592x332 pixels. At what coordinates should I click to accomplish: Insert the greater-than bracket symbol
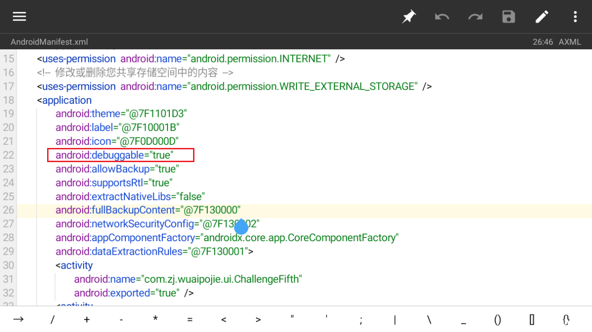click(258, 320)
